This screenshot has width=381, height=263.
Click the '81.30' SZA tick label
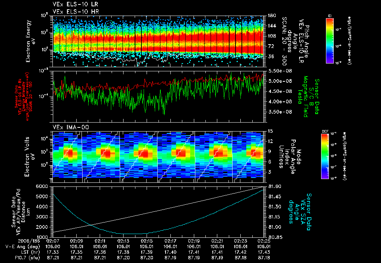(x=275, y=207)
